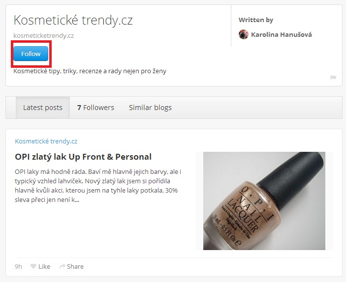Image resolution: width=346 pixels, height=282 pixels.
Task: Click the large Kosmetické trendy.cz blog heading
Action: [x=73, y=20]
